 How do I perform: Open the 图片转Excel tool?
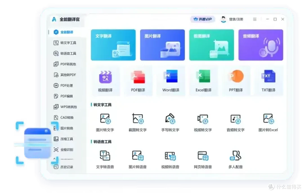coord(268,123)
